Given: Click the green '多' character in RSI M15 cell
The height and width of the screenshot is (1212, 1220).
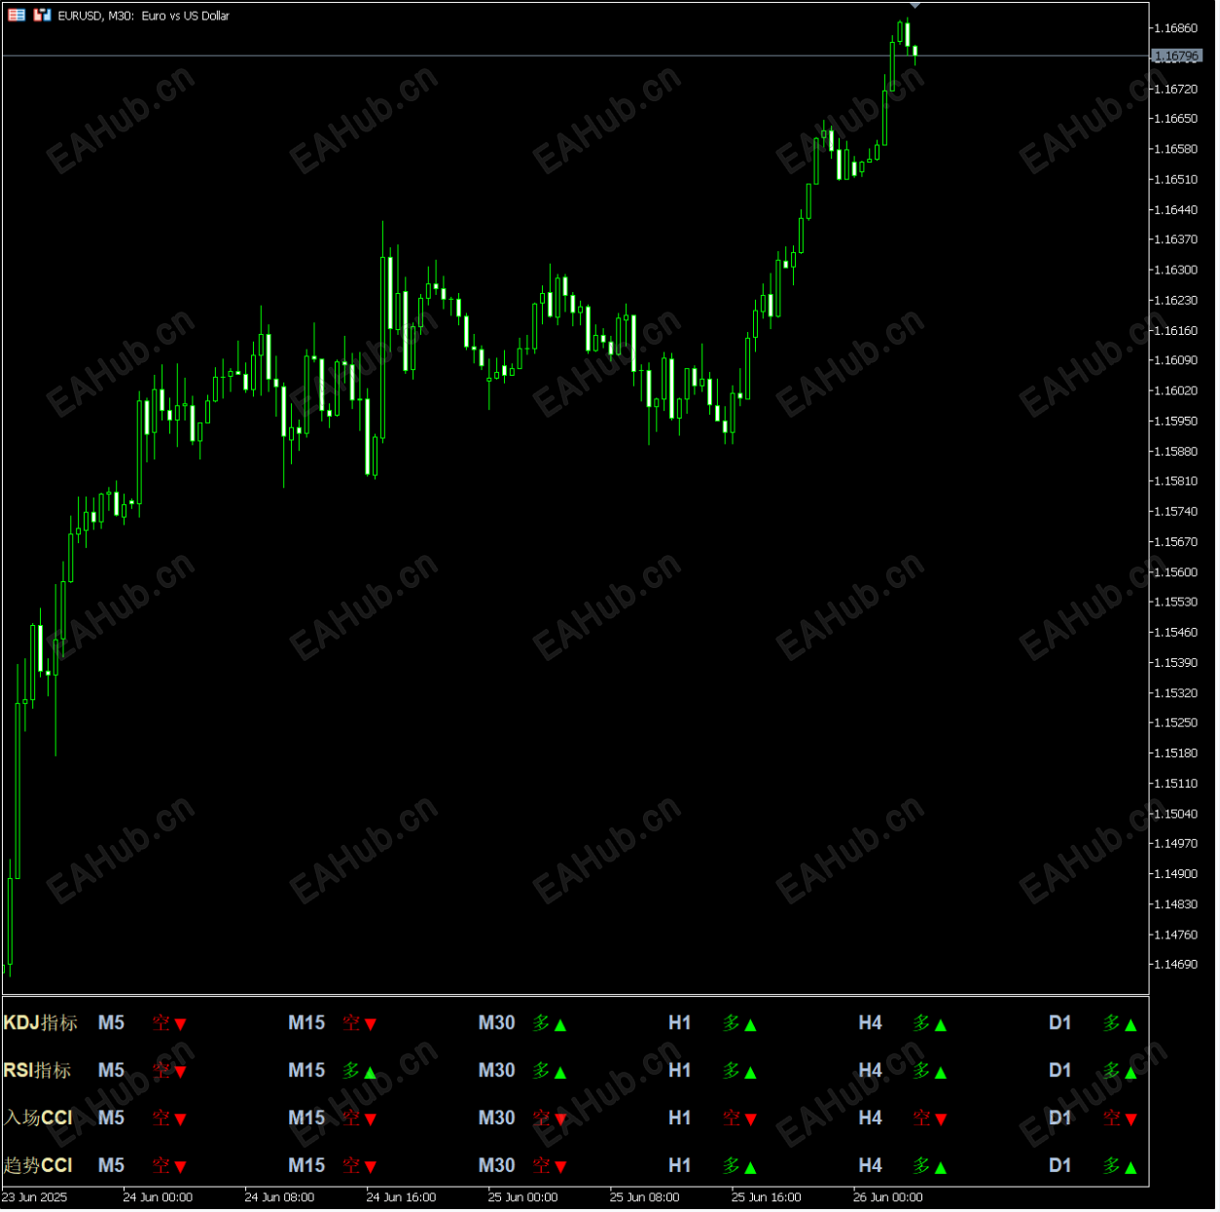Looking at the screenshot, I should click(351, 1071).
